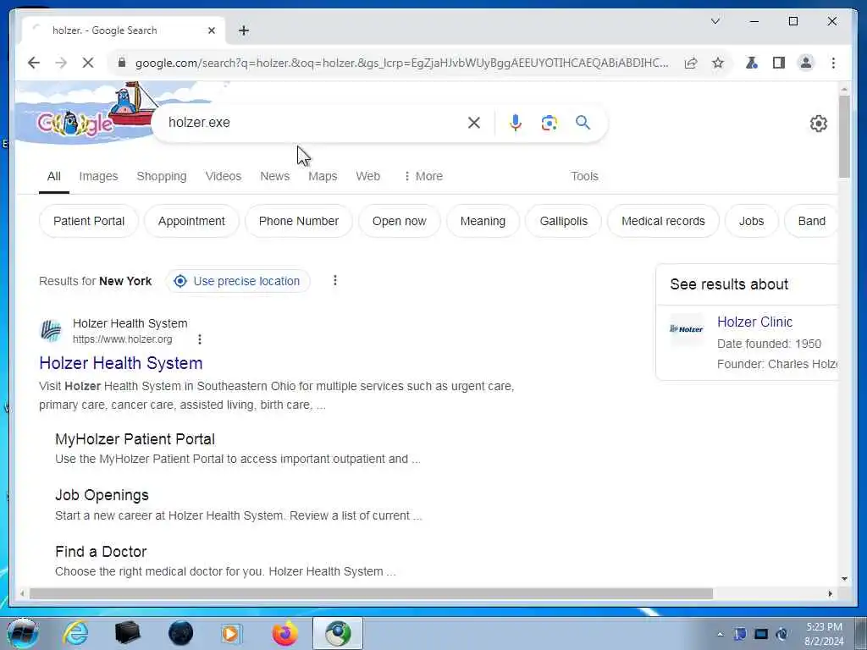This screenshot has height=650, width=867.
Task: View site information via padlock icon
Action: 122,63
